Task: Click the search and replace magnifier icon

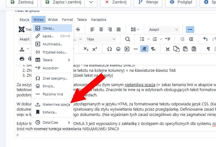Action: click(127, 39)
